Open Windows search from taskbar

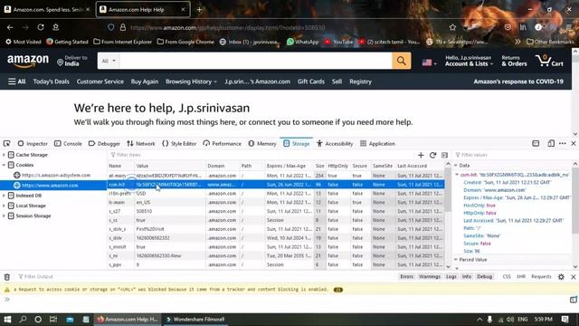coord(23,320)
